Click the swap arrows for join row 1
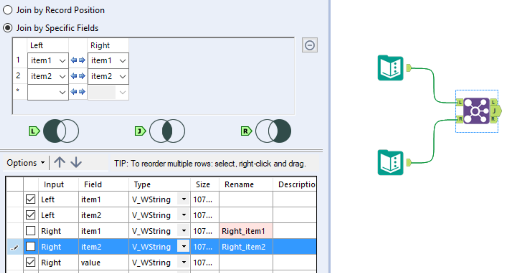The height and width of the screenshot is (273, 521). [78, 60]
